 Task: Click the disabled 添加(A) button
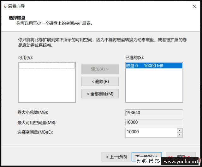tap(100, 69)
